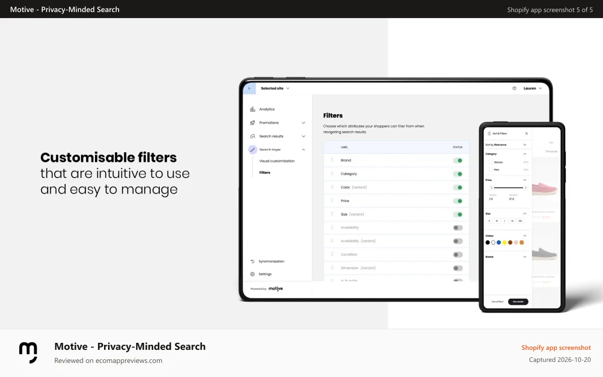Click the help question-mark icon
Viewport: 603px width, 377px height.
pyautogui.click(x=514, y=88)
